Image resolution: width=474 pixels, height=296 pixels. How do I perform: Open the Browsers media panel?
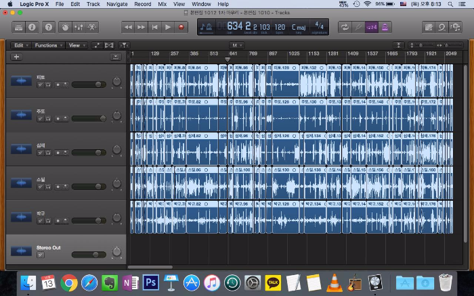click(x=455, y=28)
